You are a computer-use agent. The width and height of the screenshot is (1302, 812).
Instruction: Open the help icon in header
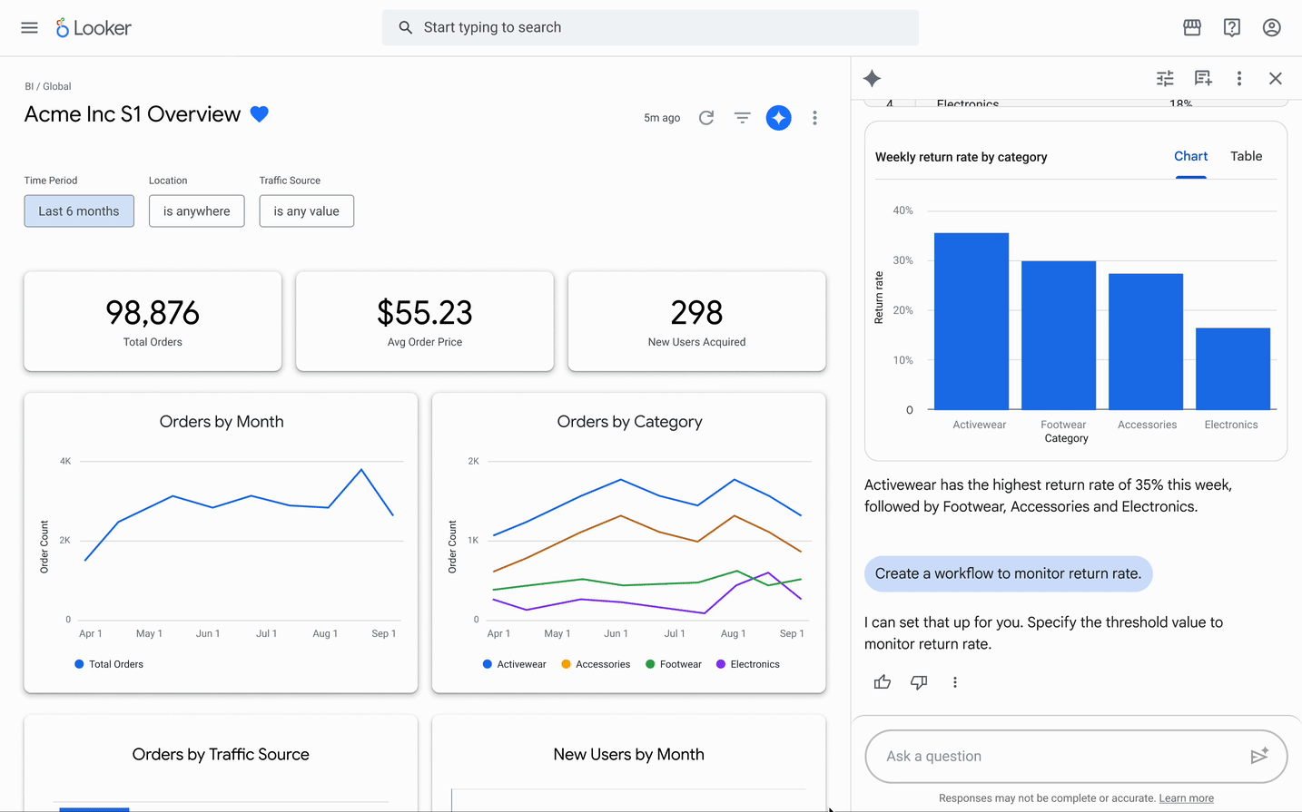(x=1232, y=28)
